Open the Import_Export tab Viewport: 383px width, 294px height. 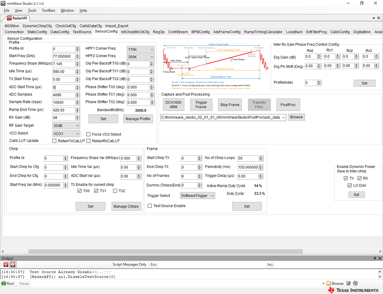(116, 26)
